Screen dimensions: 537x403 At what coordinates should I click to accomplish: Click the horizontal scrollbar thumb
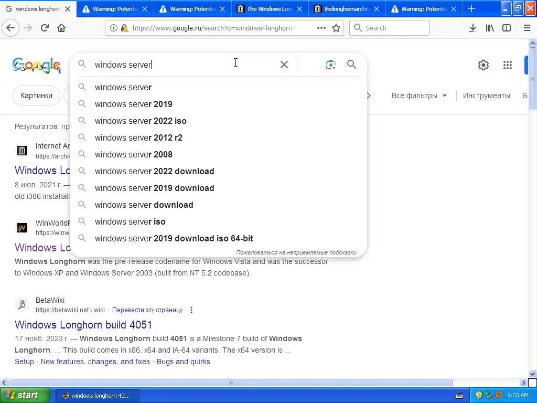(x=231, y=383)
